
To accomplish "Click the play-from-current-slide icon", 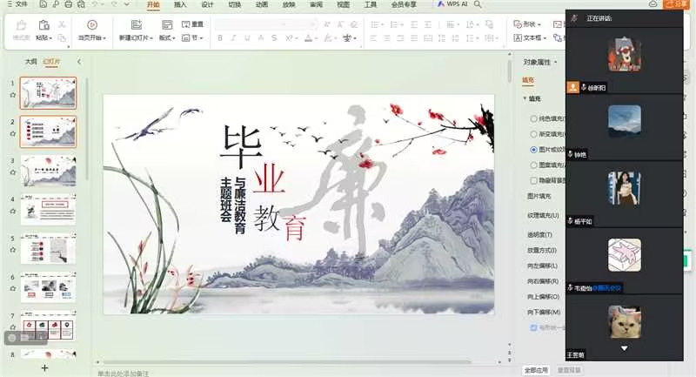I will point(92,25).
